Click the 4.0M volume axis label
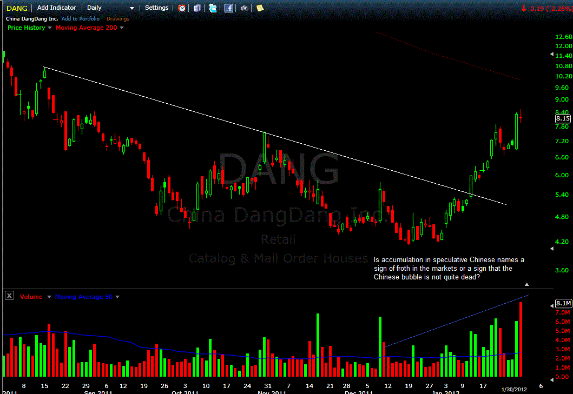This screenshot has width=573, height=394. tap(562, 340)
